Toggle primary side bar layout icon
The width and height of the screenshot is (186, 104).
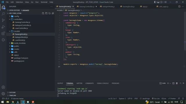click(x=155, y=2)
